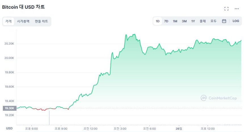Open fullscreen chart view icon
The width and height of the screenshot is (244, 132).
[226, 9]
